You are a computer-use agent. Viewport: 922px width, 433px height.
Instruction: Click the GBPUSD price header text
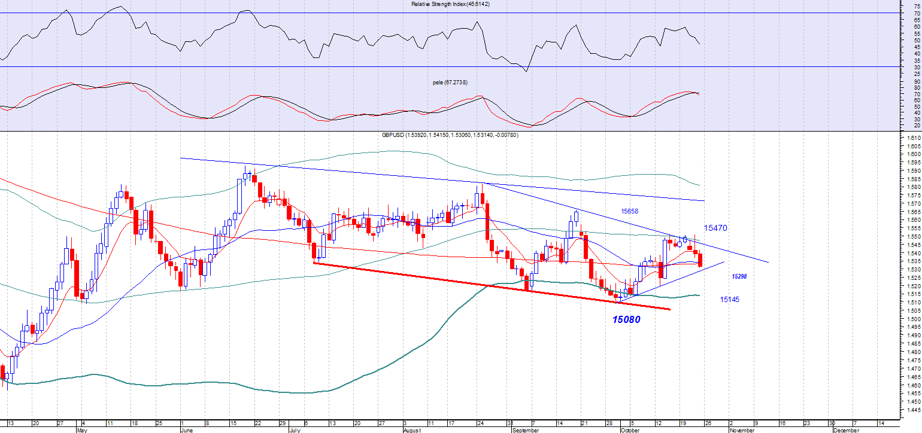point(450,135)
